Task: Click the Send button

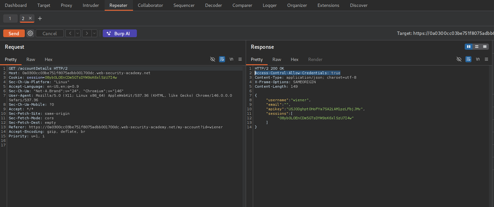Action: tap(14, 33)
